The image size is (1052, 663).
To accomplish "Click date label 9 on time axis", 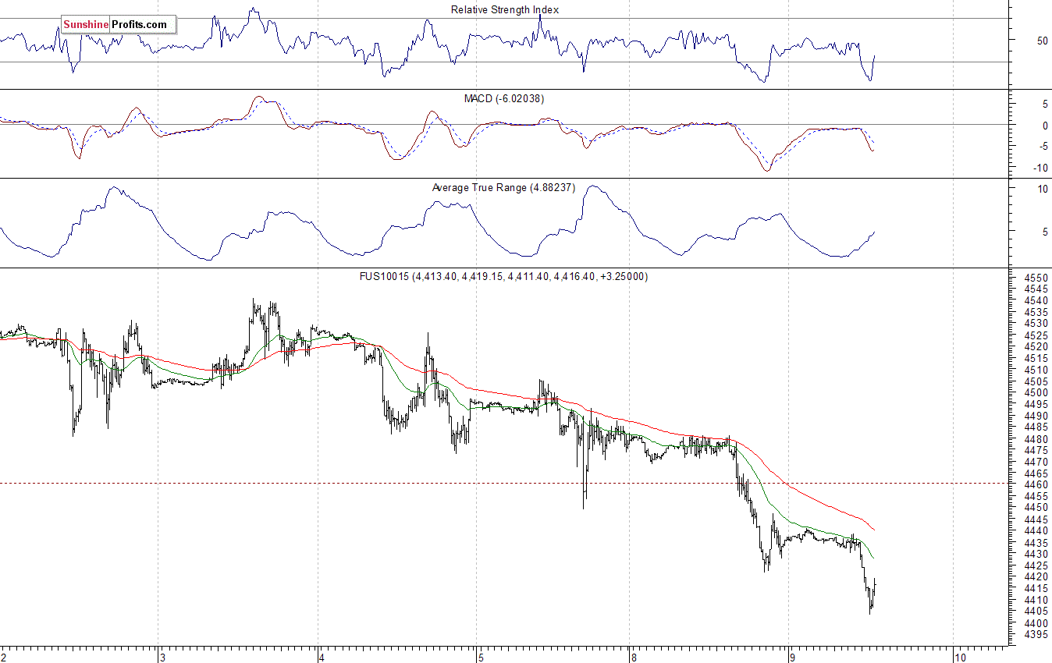I will 793,657.
